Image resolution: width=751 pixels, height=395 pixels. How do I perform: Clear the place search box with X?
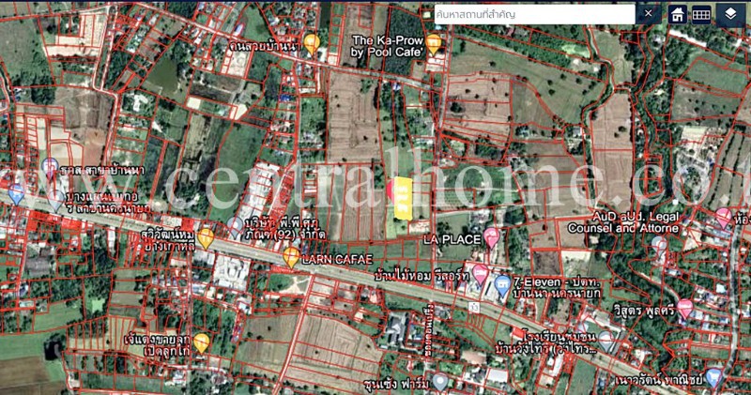click(648, 14)
